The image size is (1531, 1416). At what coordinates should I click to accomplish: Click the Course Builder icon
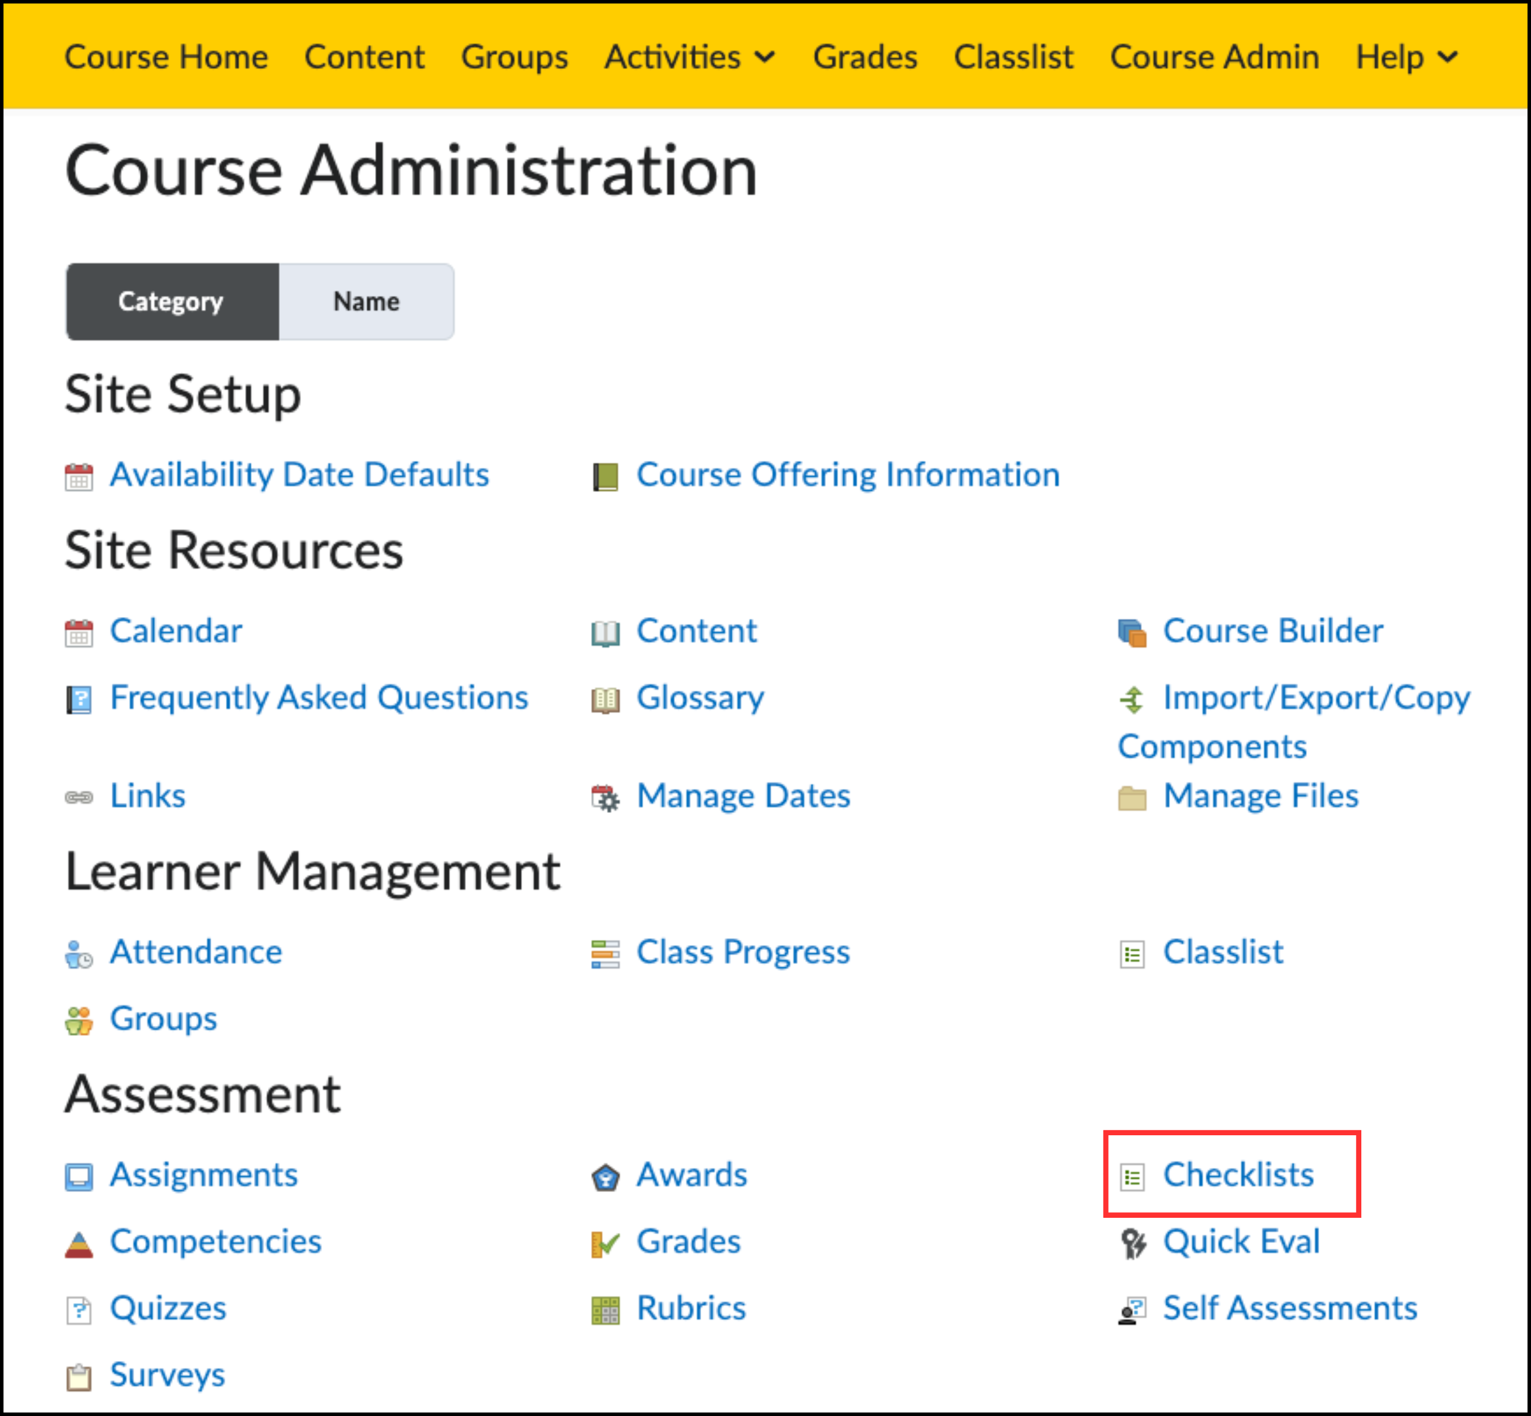(1132, 633)
